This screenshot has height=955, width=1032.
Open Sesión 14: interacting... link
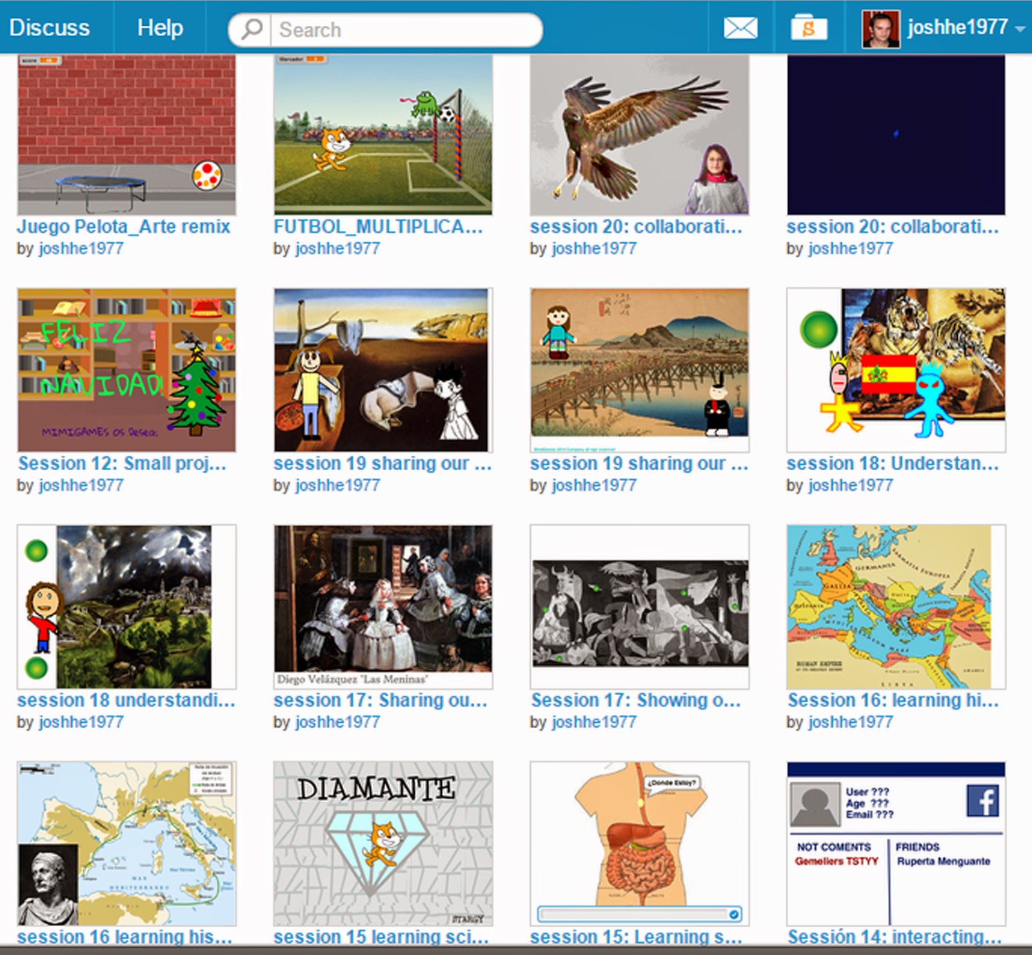coord(895,936)
